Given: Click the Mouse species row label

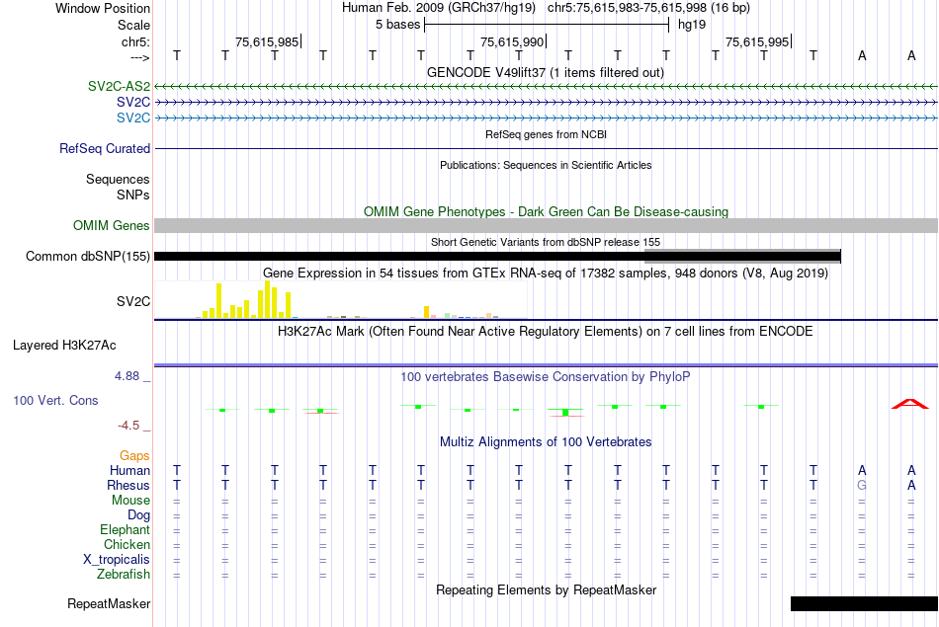Looking at the screenshot, I should click(130, 501).
